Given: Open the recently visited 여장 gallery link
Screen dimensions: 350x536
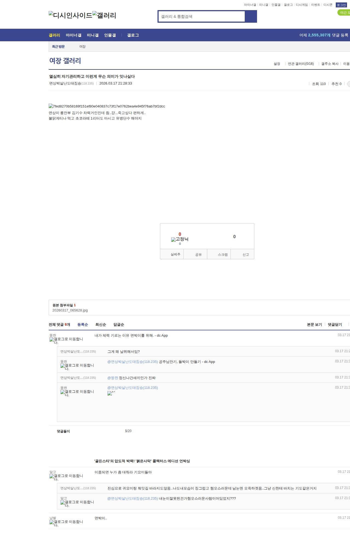Looking at the screenshot, I should coord(82,47).
